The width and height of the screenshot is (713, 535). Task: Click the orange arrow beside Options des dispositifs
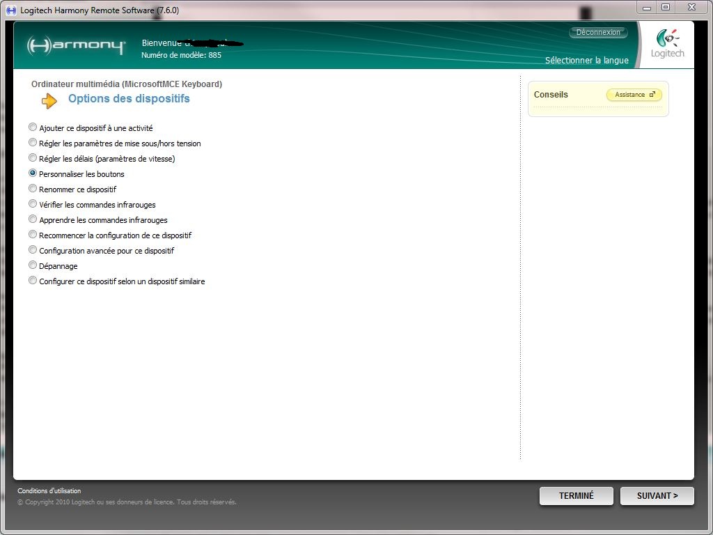[x=49, y=101]
